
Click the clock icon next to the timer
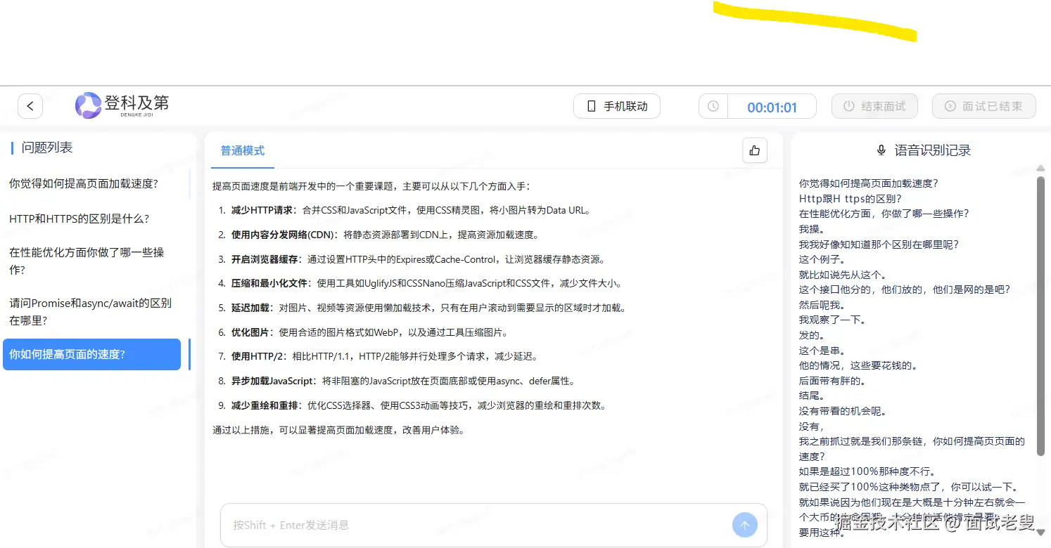coord(713,105)
